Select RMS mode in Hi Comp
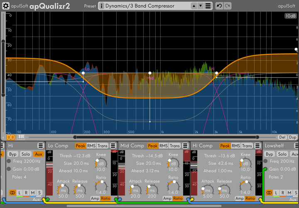Viewport: 299px width, 208px height. click(236, 146)
